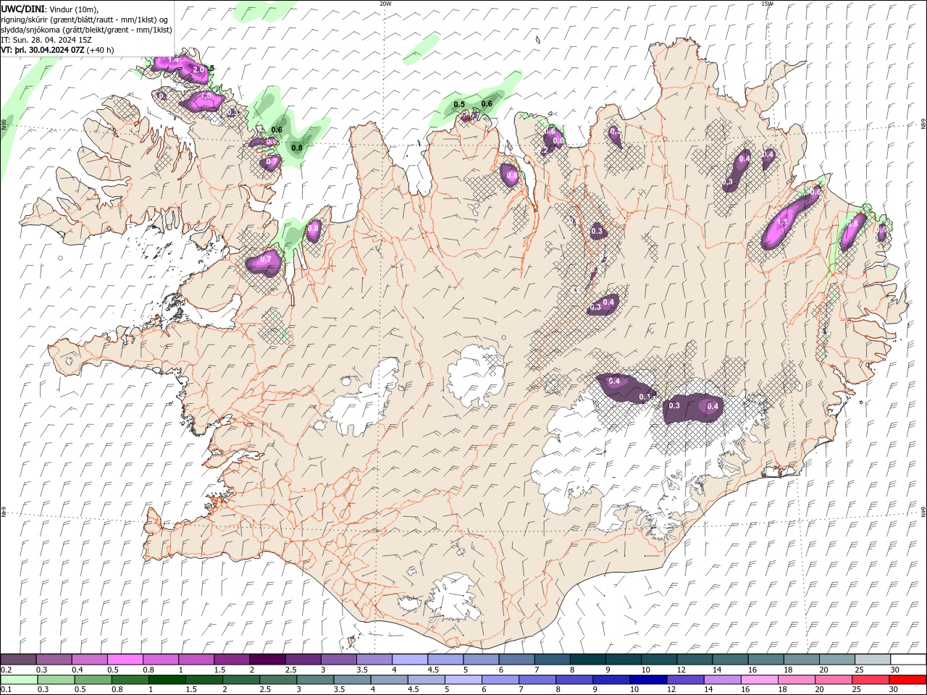Click the deep blue rain swatch between 10 and 12
927x695 pixels.
(x=647, y=680)
